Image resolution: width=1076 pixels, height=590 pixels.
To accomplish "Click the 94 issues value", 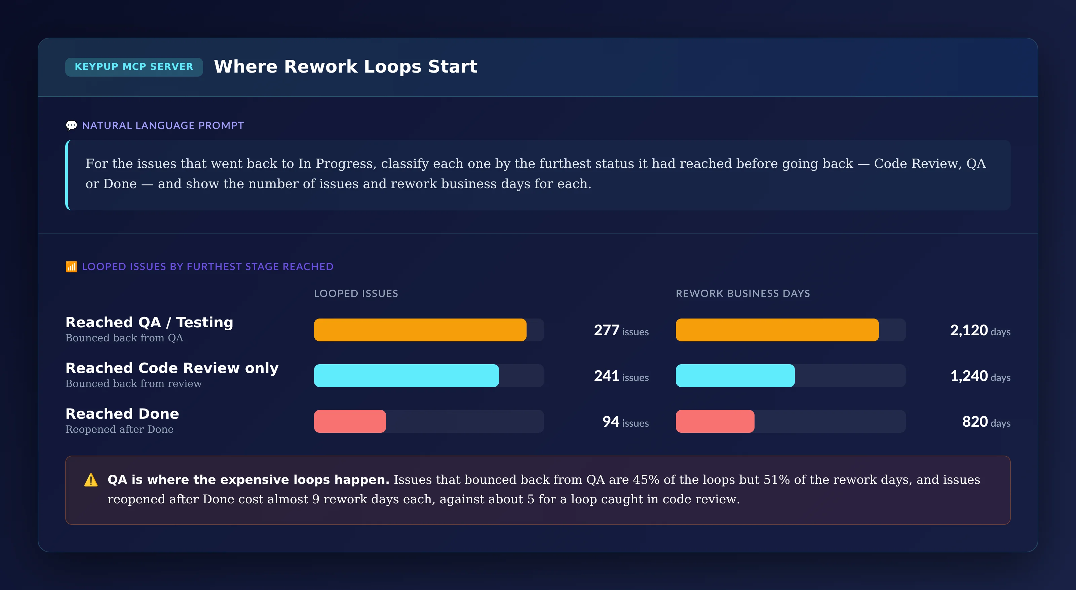I will tap(625, 422).
